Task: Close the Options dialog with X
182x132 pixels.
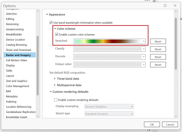Action: pyautogui.click(x=176, y=5)
